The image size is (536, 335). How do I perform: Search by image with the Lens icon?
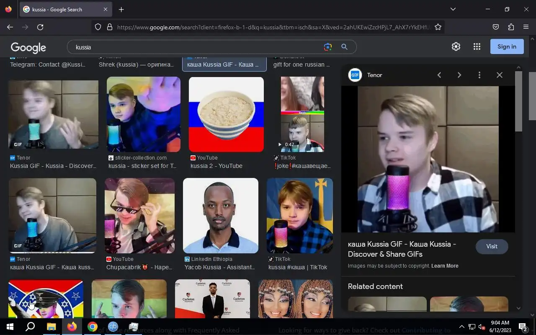328,47
